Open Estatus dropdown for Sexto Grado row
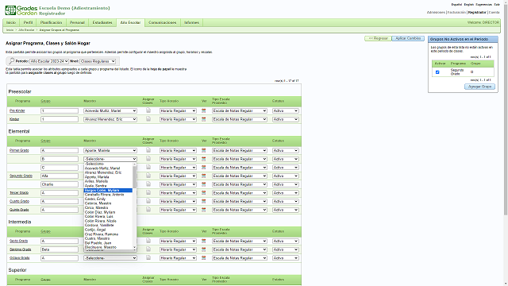Viewport: 508px width, 286px height. pyautogui.click(x=285, y=241)
